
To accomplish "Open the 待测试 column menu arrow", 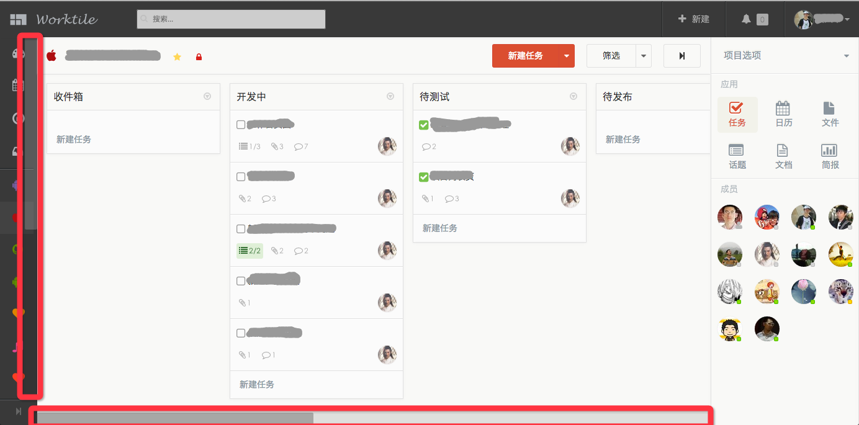I will 573,96.
